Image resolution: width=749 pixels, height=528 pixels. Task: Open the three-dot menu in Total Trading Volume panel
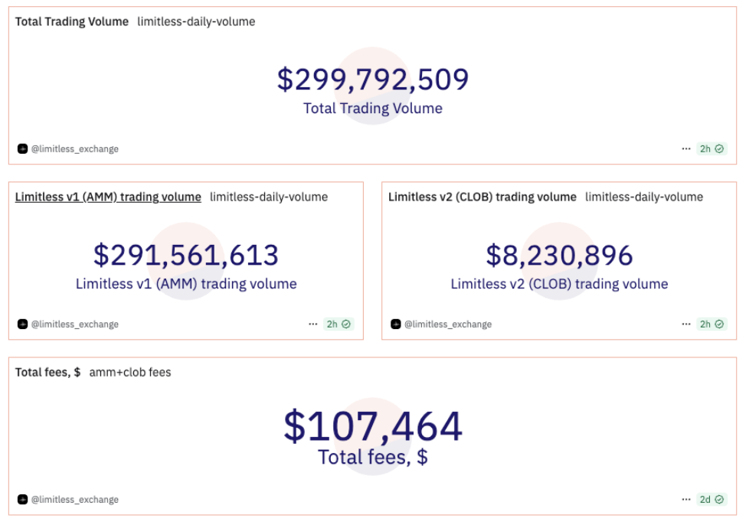coord(686,149)
